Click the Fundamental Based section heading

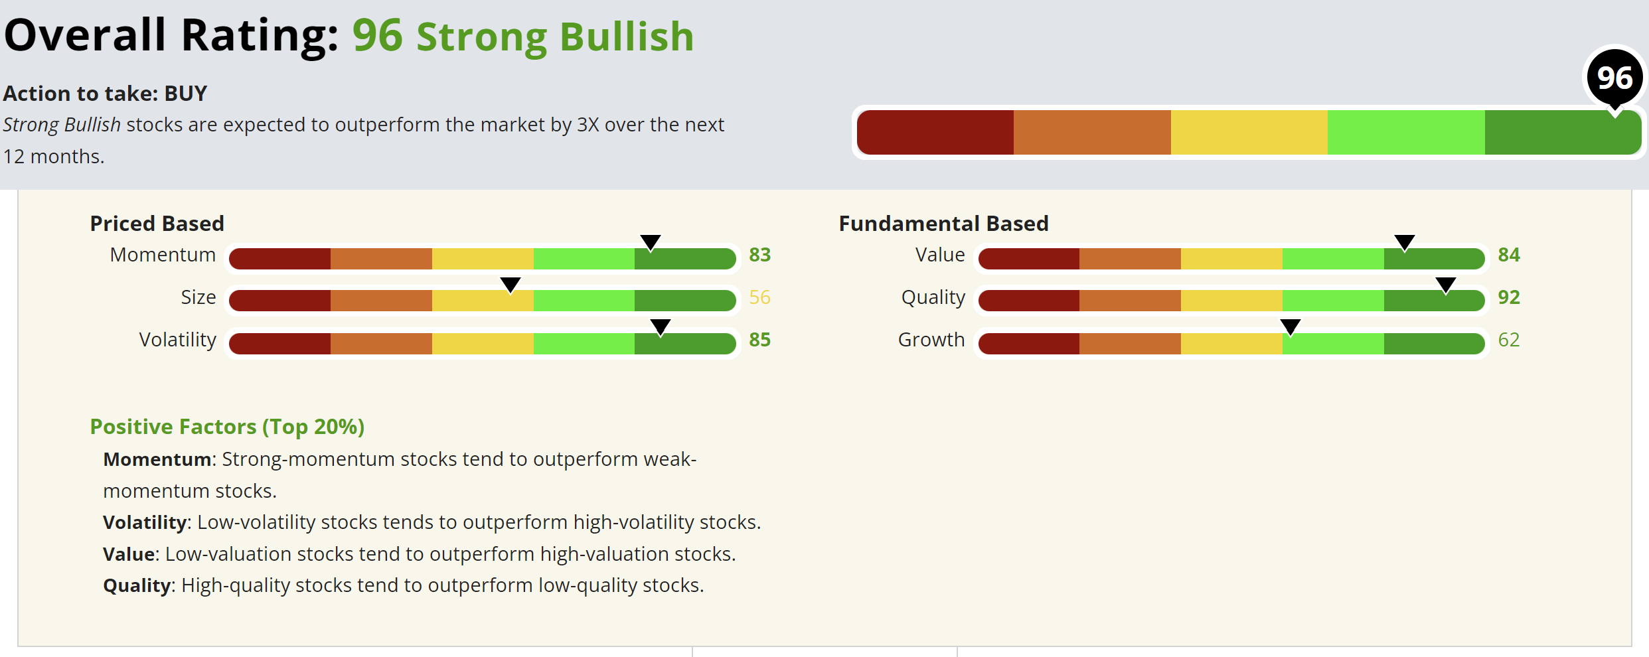pyautogui.click(x=943, y=224)
